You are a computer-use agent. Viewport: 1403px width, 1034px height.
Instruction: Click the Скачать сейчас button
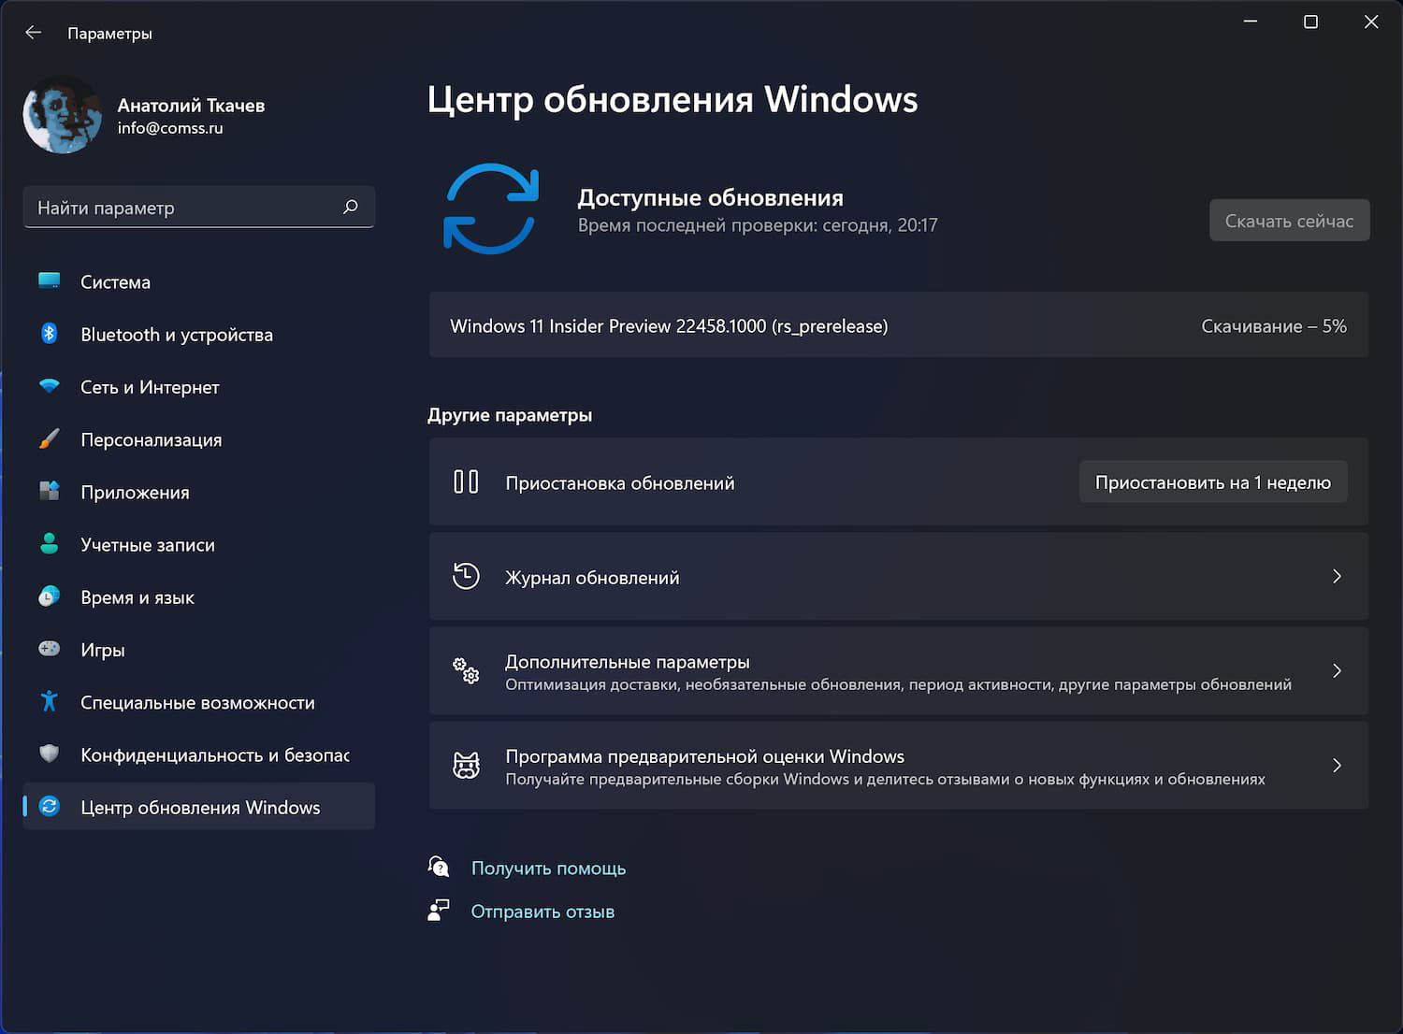click(x=1289, y=220)
